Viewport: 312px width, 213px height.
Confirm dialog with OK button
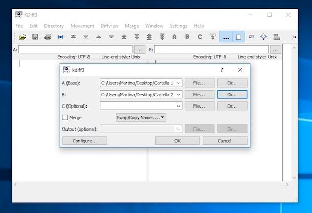pos(177,141)
